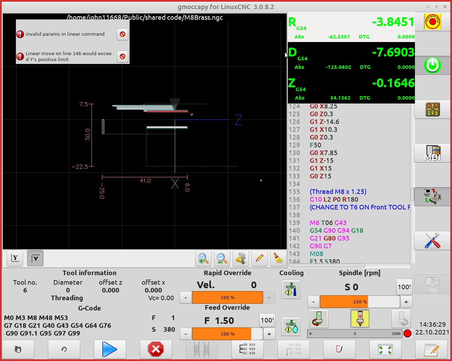Decrease rapid override with minus button

[x=186, y=297]
